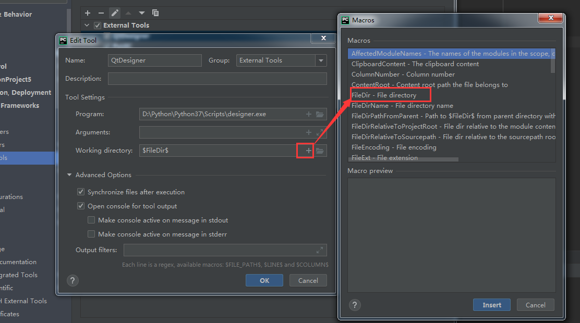Open help in the Edit Tool dialog
The width and height of the screenshot is (580, 323).
tap(72, 280)
